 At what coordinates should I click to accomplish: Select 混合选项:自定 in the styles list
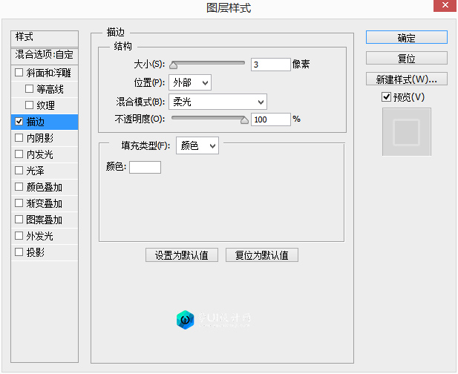(x=45, y=55)
